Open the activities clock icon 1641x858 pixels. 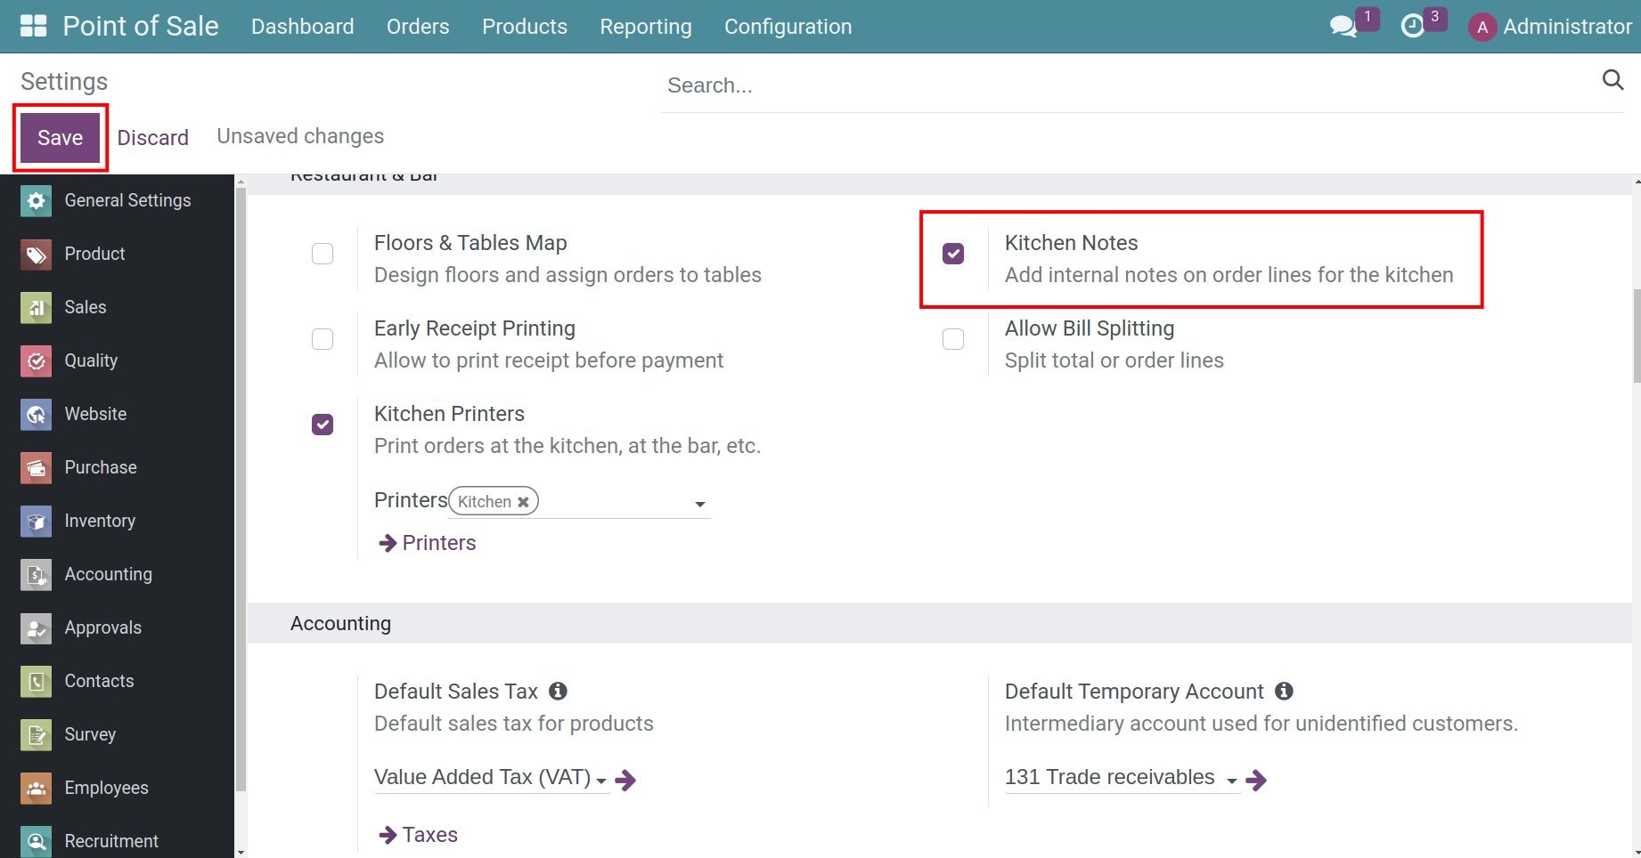1412,26
